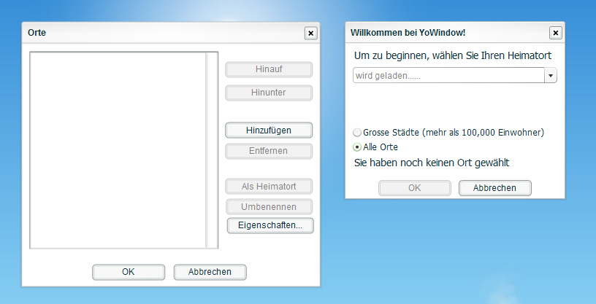This screenshot has height=304, width=596.
Task: Click the Entfernen button
Action: click(269, 151)
